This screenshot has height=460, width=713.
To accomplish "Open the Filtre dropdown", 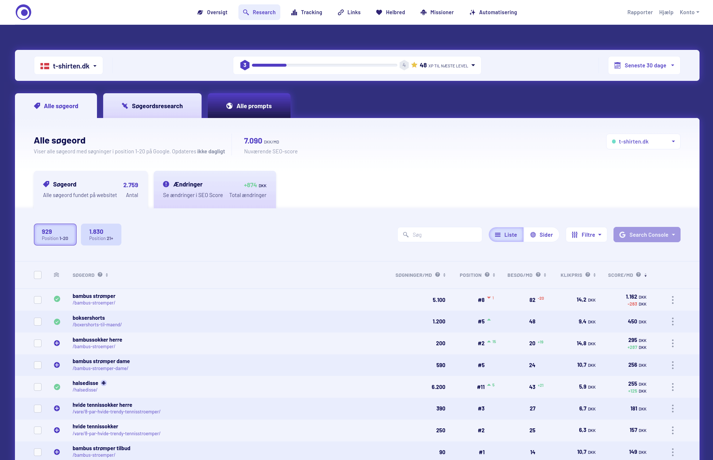I will tap(586, 235).
